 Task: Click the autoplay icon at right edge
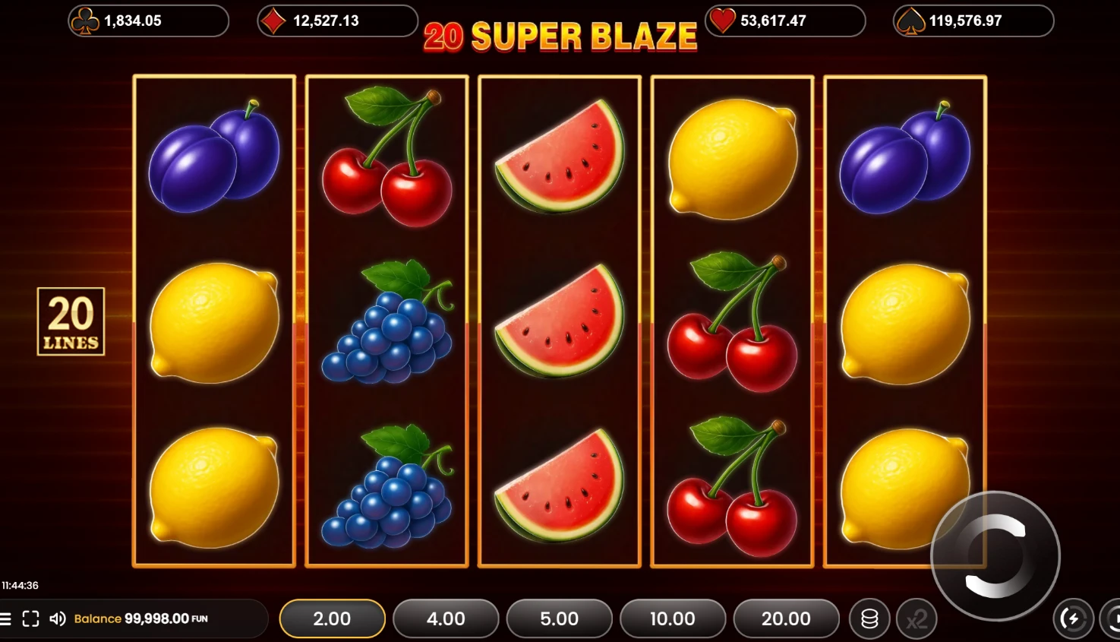[x=1111, y=619]
